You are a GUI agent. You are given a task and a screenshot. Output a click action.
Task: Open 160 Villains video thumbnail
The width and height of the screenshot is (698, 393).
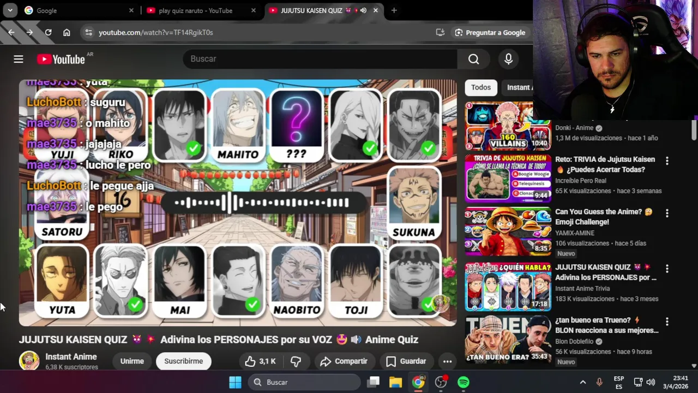(508, 126)
